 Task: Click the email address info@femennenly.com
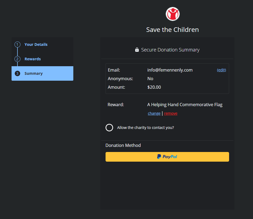170,70
